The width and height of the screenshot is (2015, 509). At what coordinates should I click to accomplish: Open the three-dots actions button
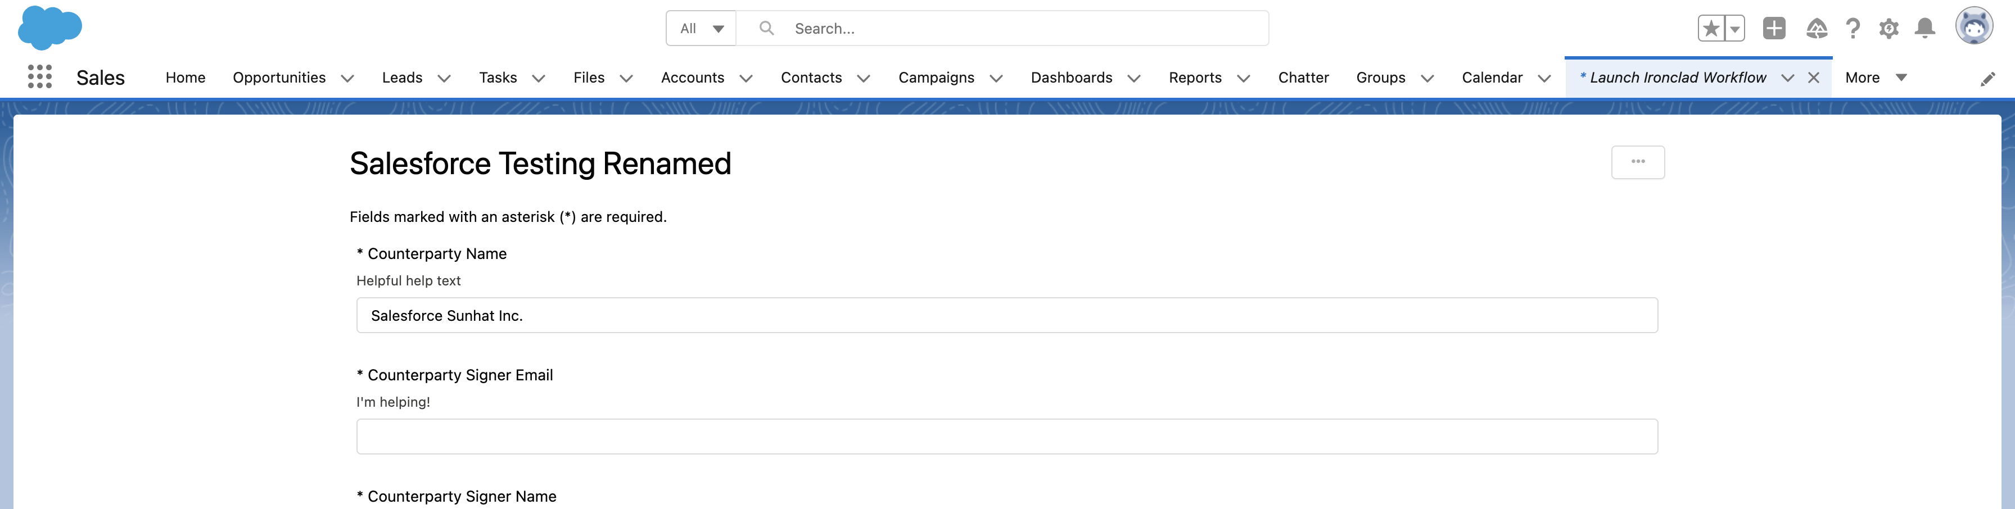coord(1638,162)
